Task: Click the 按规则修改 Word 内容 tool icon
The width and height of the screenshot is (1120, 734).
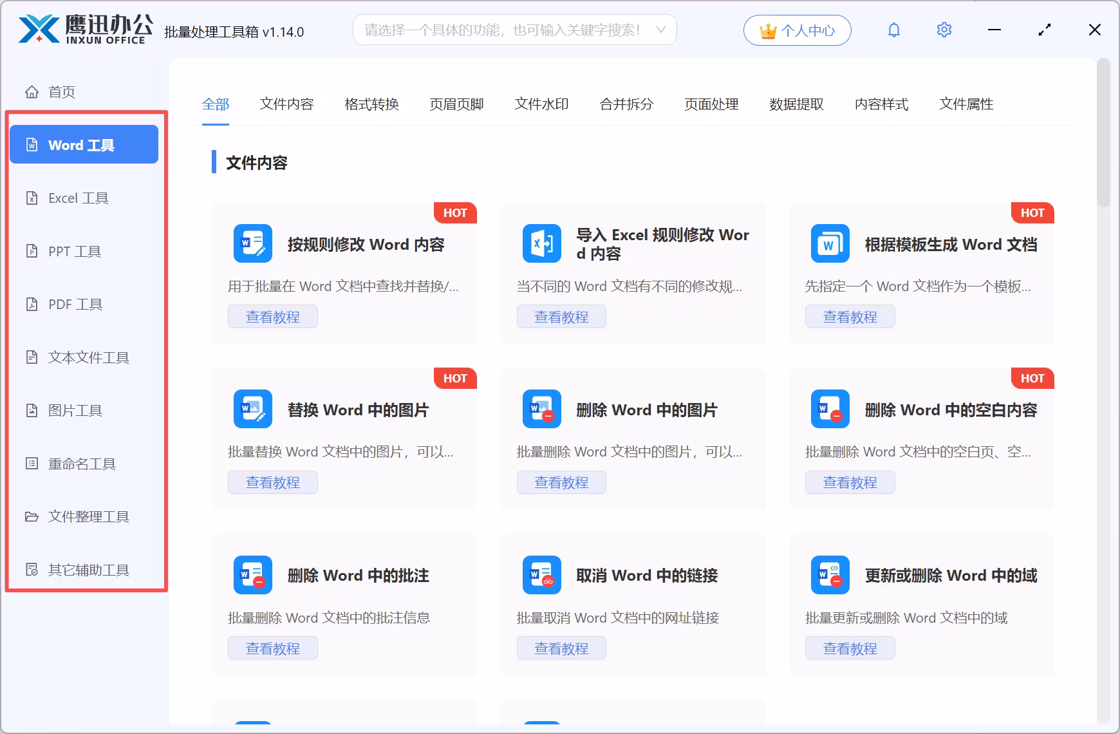Action: pyautogui.click(x=252, y=243)
